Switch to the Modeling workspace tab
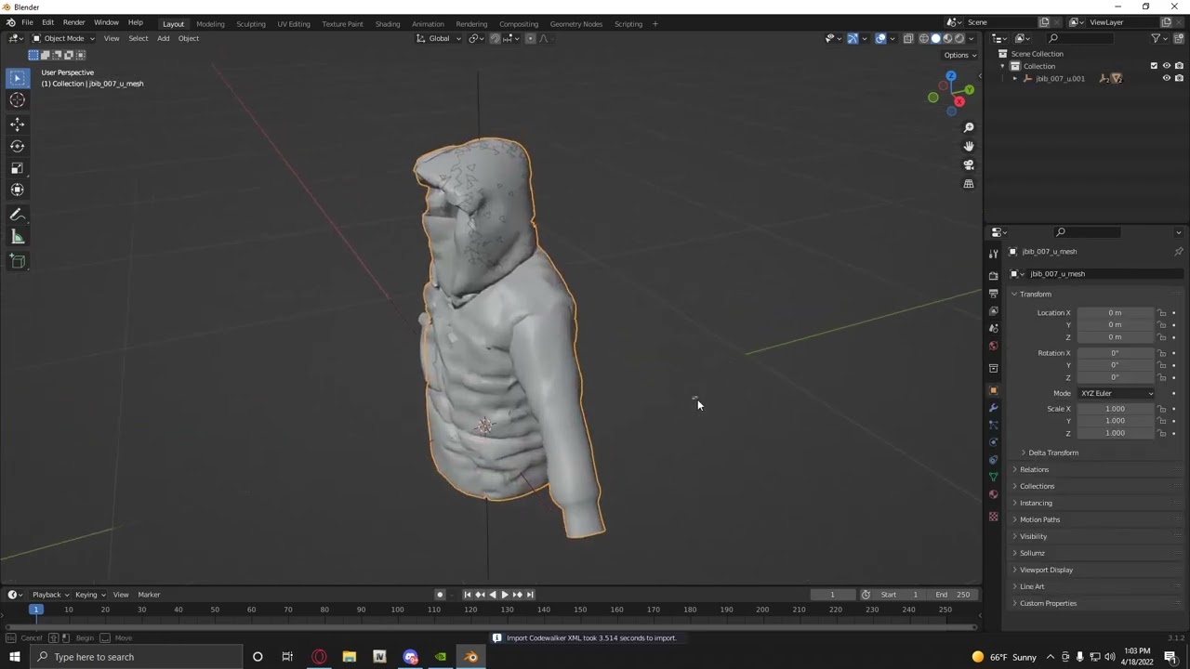Viewport: 1190px width, 669px height. tap(210, 24)
